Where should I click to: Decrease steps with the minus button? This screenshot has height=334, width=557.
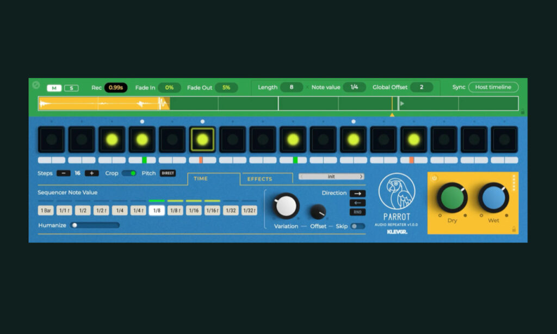64,174
